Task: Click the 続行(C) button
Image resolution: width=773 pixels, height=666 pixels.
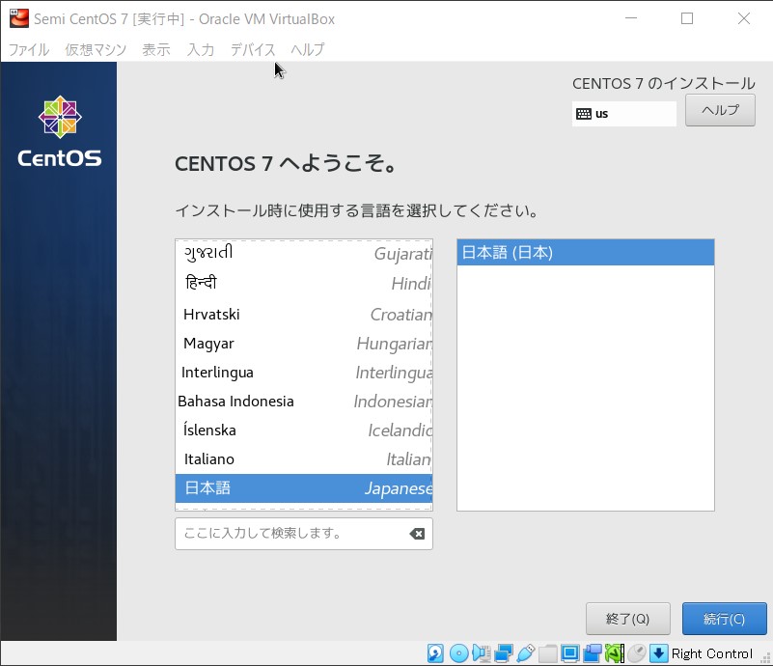Action: 724,619
